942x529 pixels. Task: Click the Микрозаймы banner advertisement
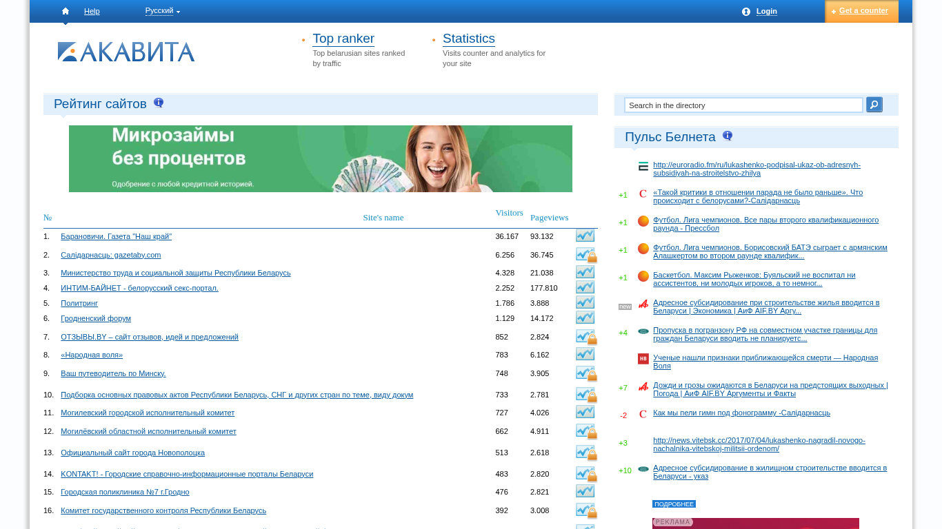tap(320, 158)
